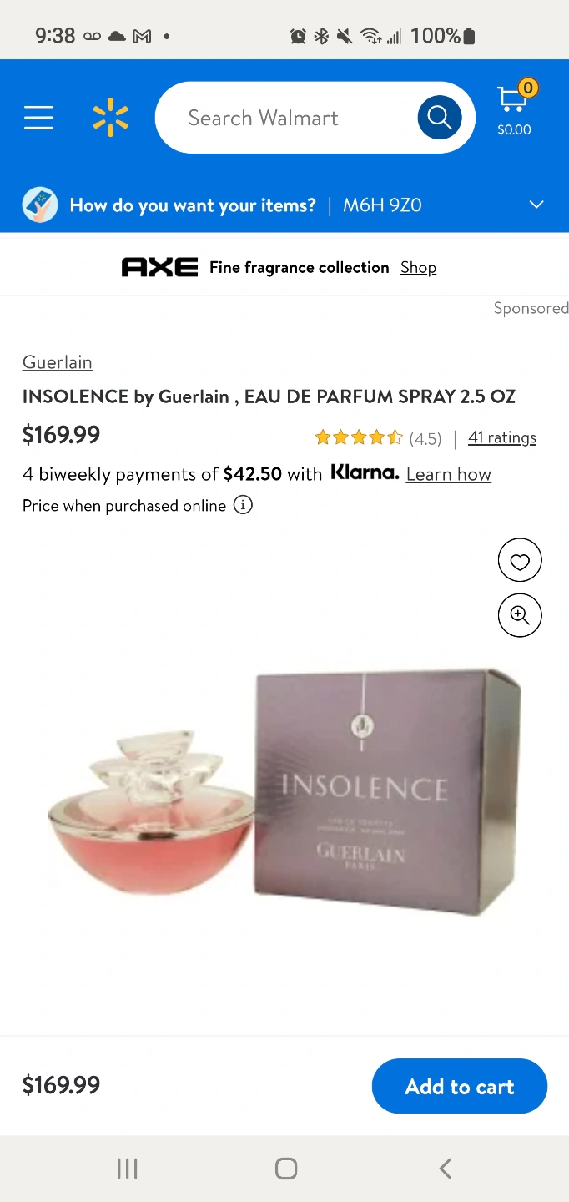Open the Guerlain brand link
The image size is (569, 1202).
(58, 362)
